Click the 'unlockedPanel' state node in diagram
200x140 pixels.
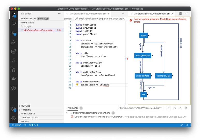click(143, 76)
